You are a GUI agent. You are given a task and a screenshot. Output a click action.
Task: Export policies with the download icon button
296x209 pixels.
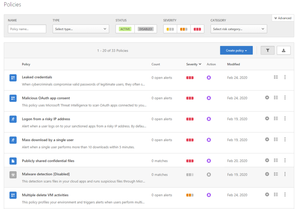point(284,51)
